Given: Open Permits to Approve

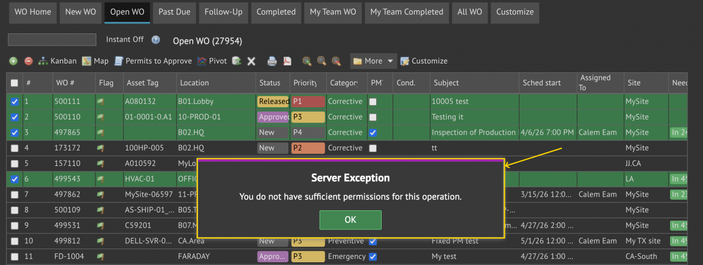Looking at the screenshot, I should point(153,61).
